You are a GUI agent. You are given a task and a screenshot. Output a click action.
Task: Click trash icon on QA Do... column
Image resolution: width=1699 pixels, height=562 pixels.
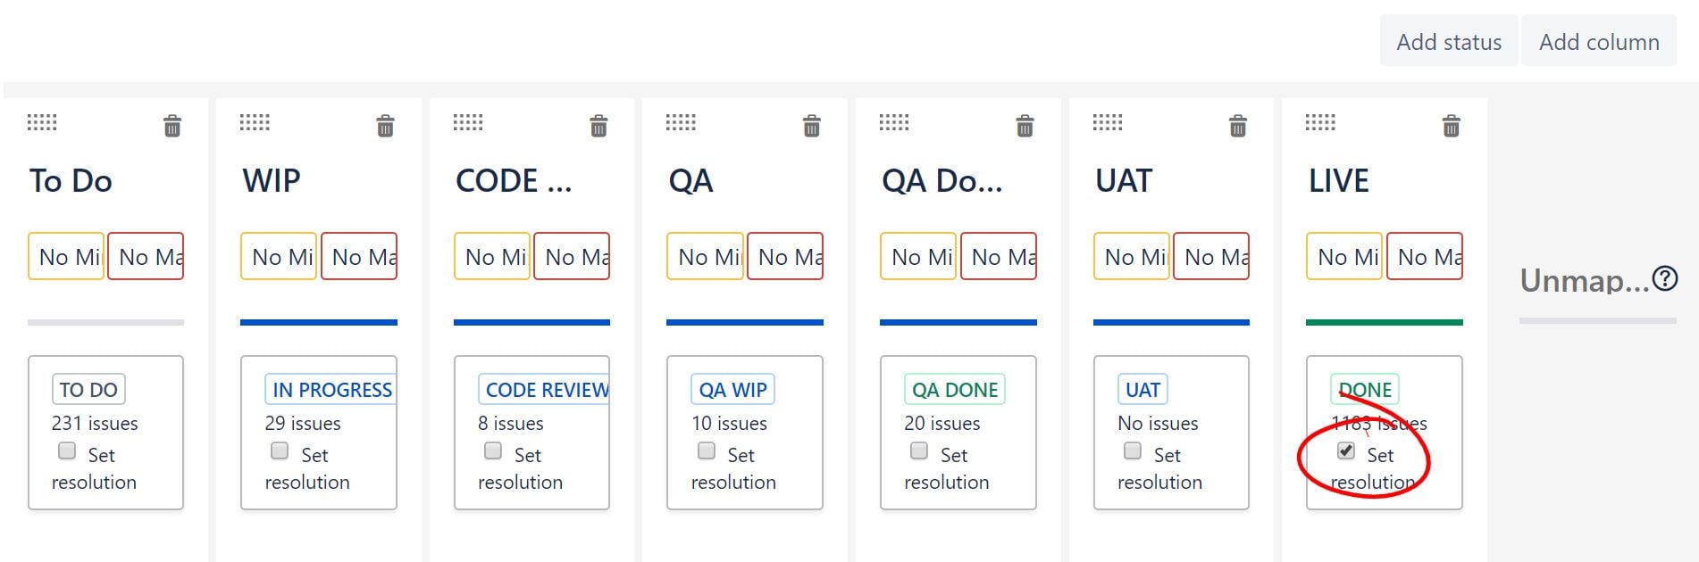click(1025, 126)
